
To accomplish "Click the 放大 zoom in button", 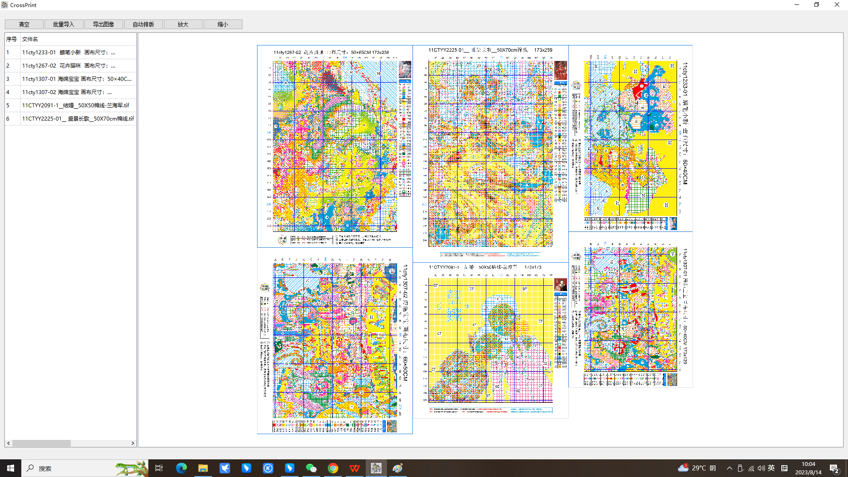I will [183, 24].
